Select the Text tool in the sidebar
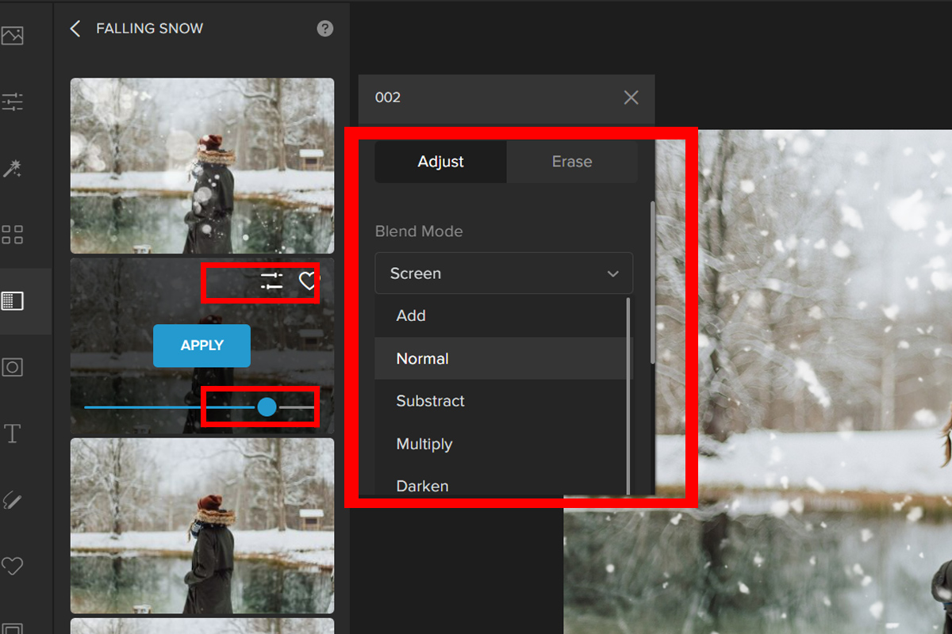The width and height of the screenshot is (952, 634). click(x=13, y=433)
